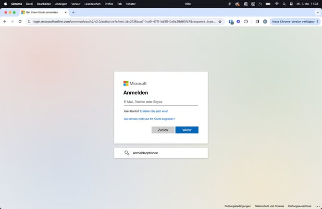This screenshot has width=322, height=209.
Task: Open the Anzeigen menu
Action: 61,4
